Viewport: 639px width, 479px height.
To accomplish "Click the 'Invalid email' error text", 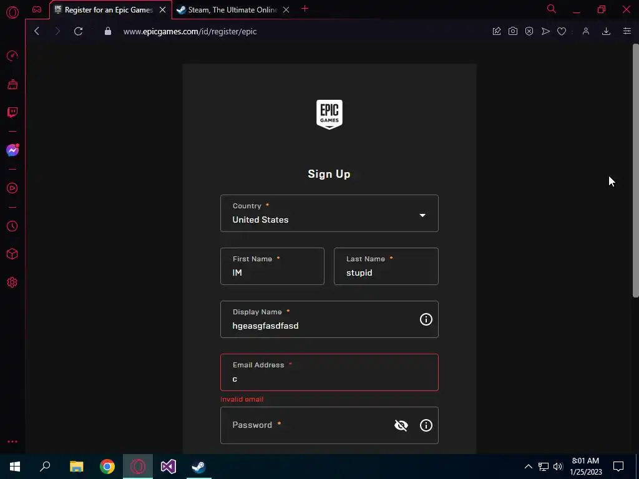I will pyautogui.click(x=242, y=399).
